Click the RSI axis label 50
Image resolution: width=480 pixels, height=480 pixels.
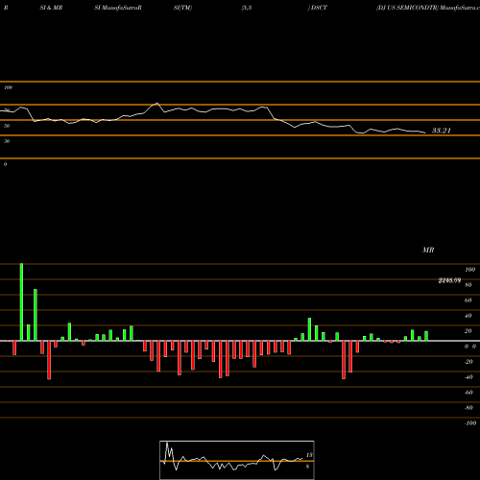pos(7,126)
